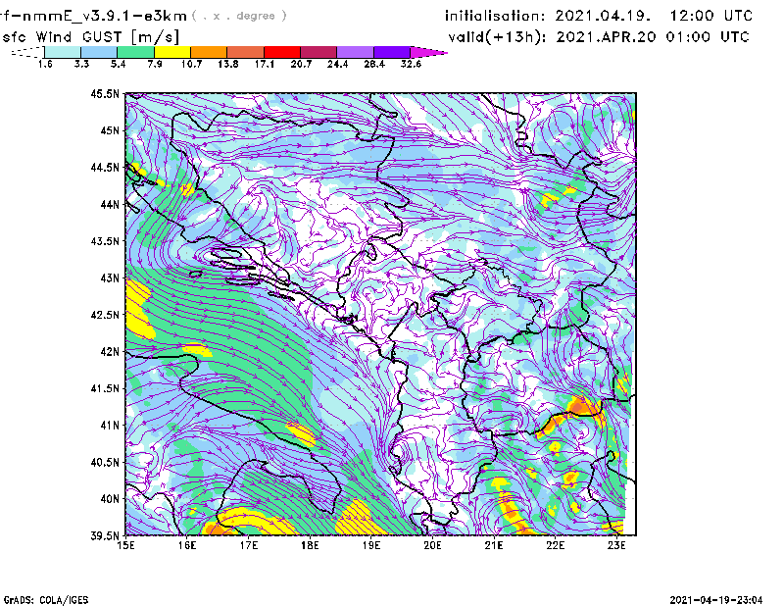Click the '44.5N' latitude label

[x=105, y=167]
